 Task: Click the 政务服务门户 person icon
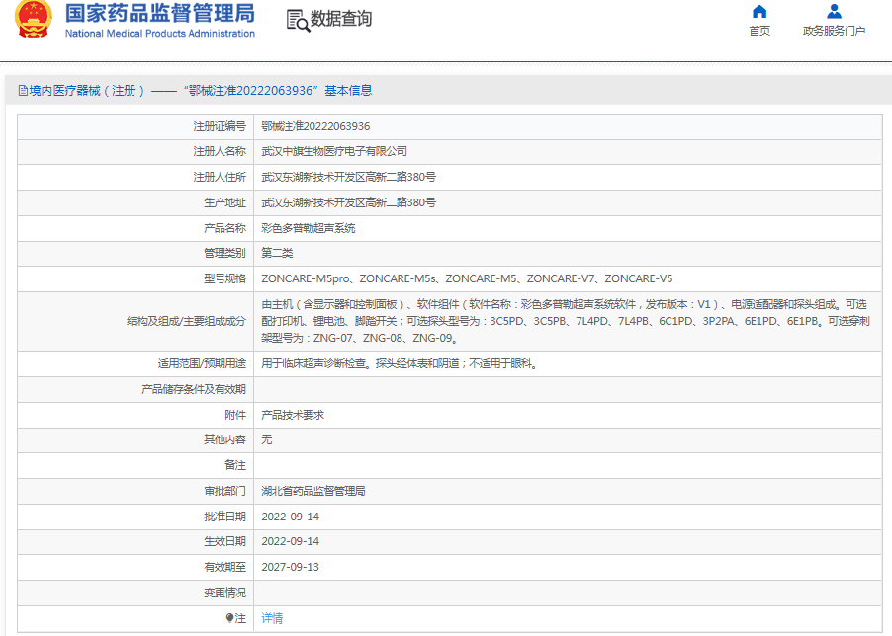[834, 12]
